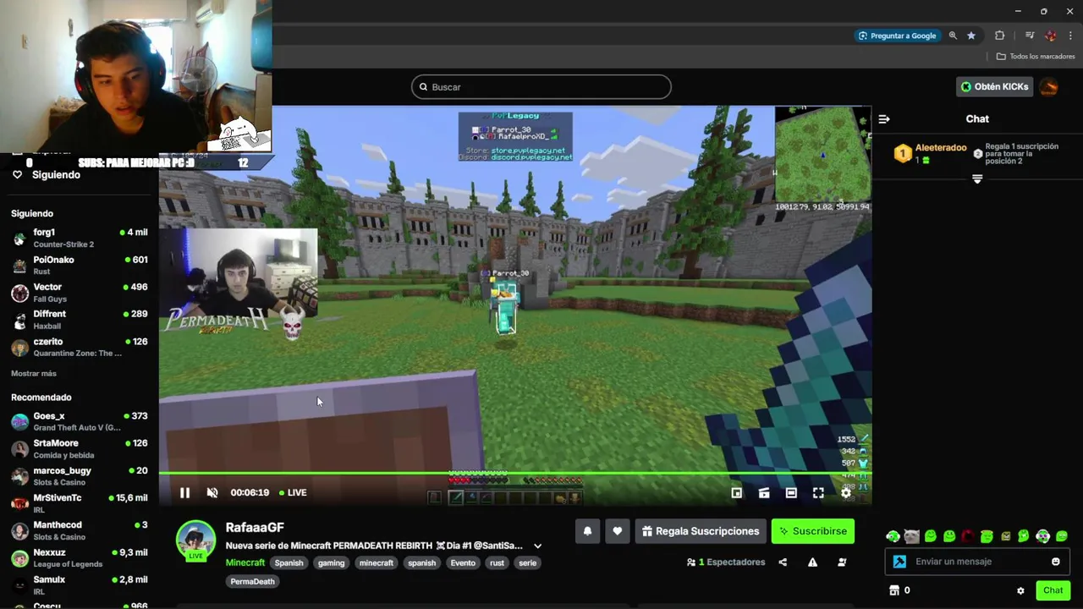Click the browser zoom magnifier icon
Screen dimensions: 1083x609
[953, 36]
